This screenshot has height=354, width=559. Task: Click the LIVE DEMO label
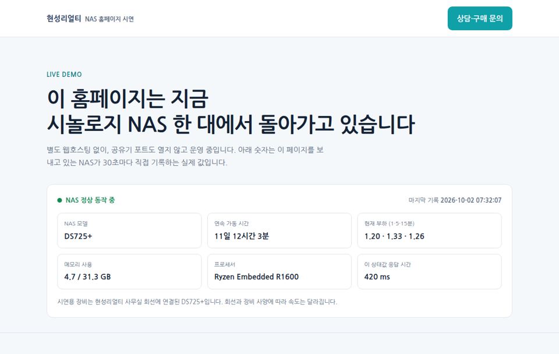pyautogui.click(x=64, y=75)
